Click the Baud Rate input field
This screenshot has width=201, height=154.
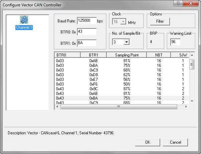[87, 21]
